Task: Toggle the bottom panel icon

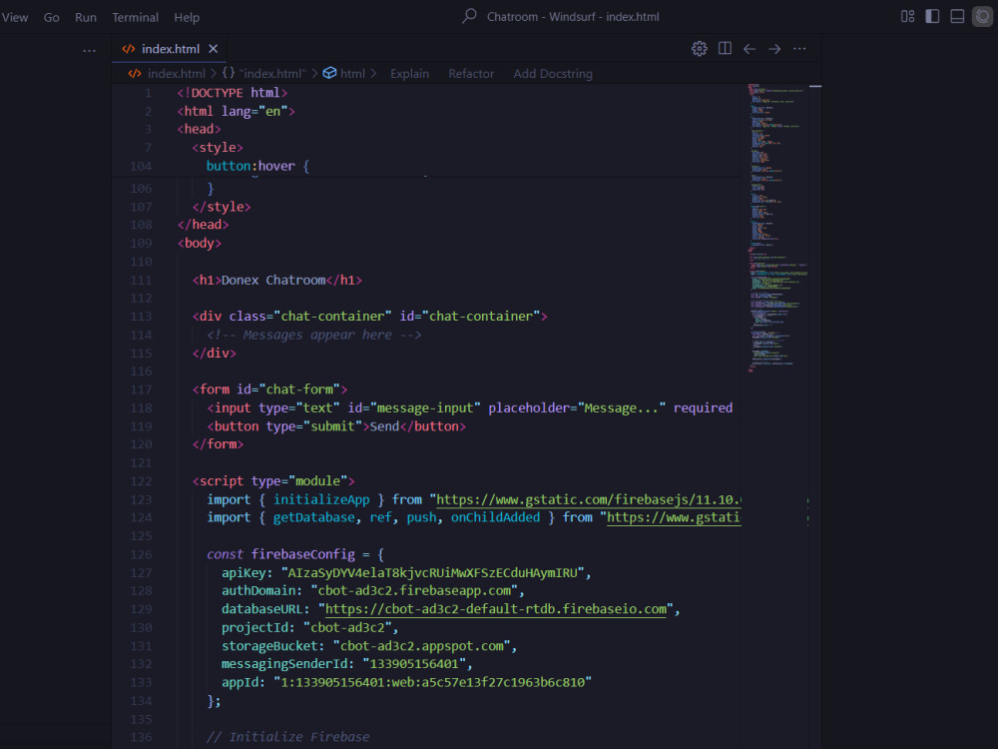Action: click(957, 17)
